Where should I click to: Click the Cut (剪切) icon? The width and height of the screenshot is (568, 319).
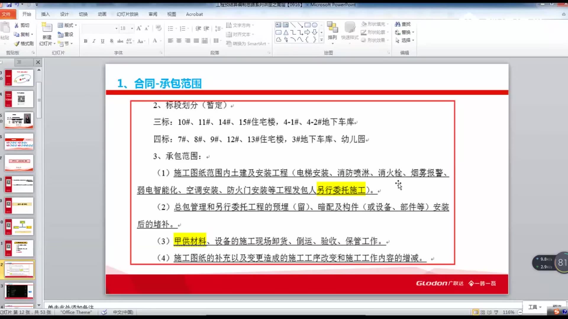[17, 25]
